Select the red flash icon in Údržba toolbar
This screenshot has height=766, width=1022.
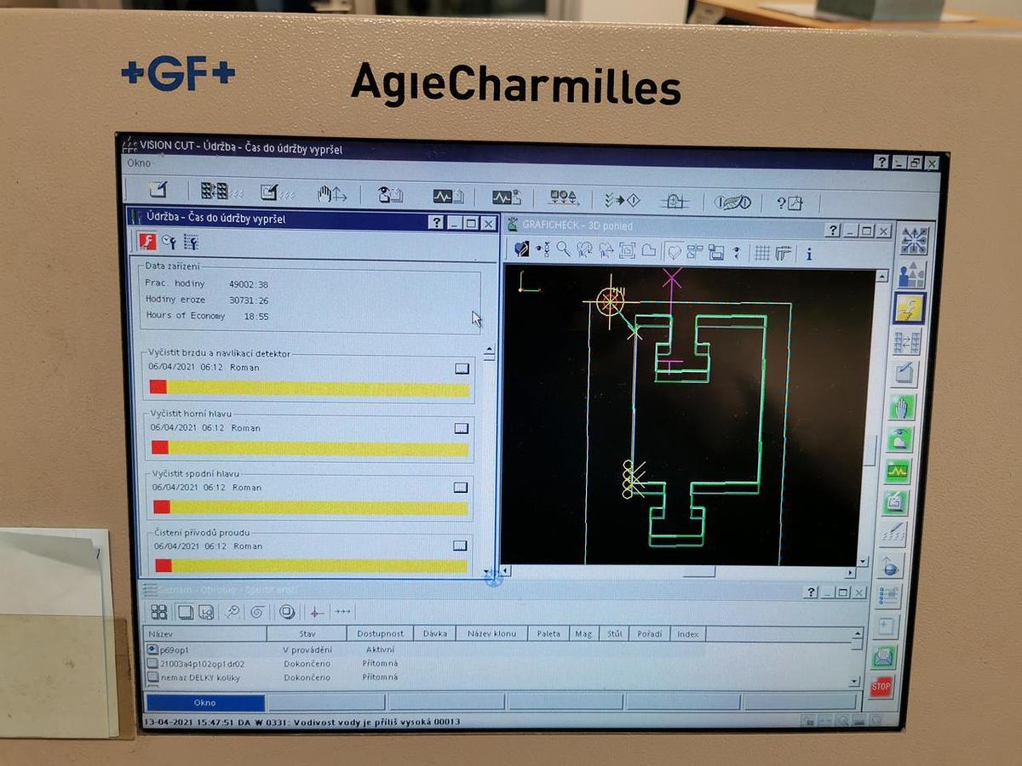pyautogui.click(x=147, y=242)
